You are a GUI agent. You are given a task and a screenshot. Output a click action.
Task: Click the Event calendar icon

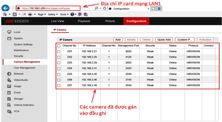[x=9, y=93]
